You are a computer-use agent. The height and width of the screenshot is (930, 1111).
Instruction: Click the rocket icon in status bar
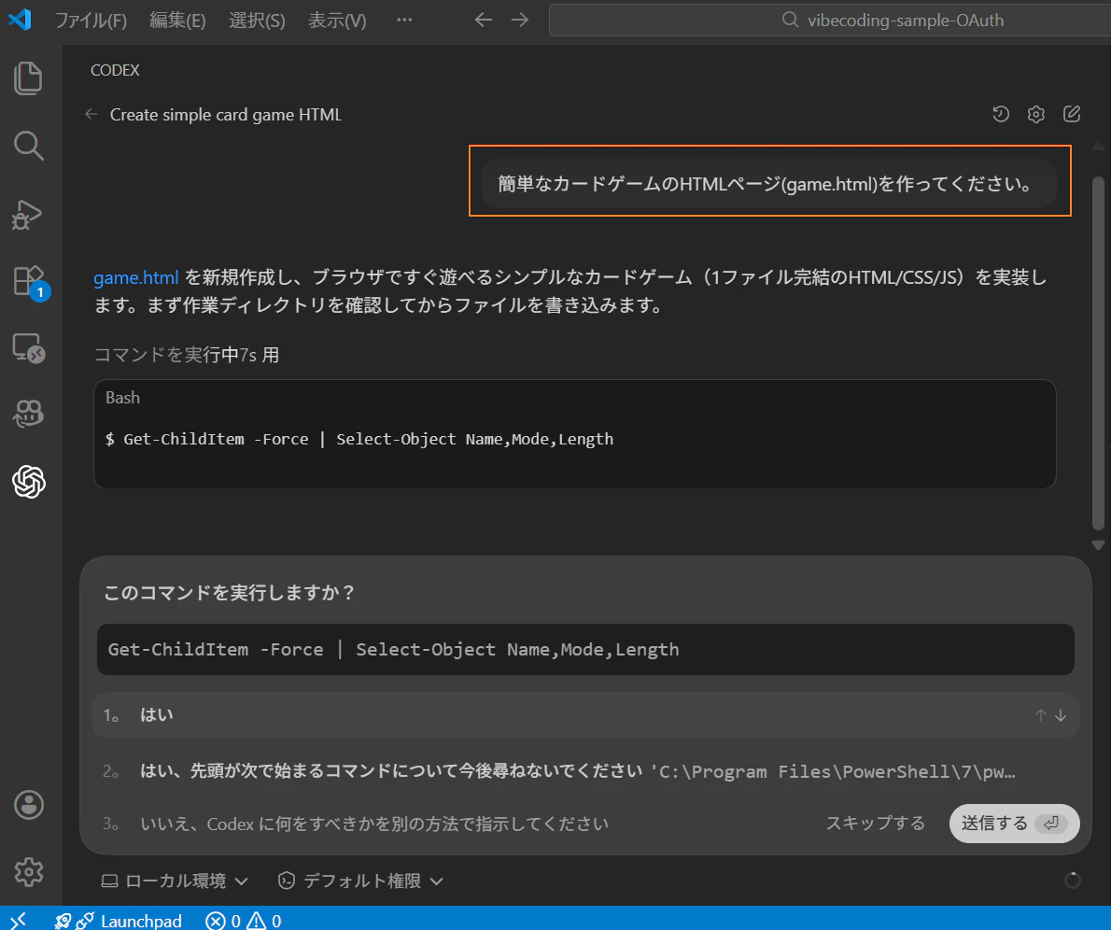[63, 921]
